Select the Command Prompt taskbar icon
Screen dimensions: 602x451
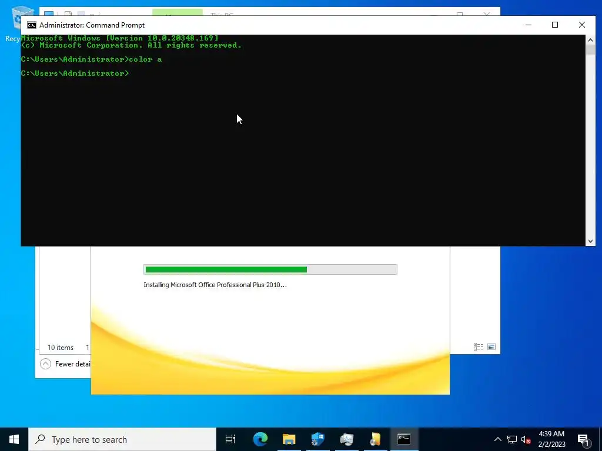point(404,439)
